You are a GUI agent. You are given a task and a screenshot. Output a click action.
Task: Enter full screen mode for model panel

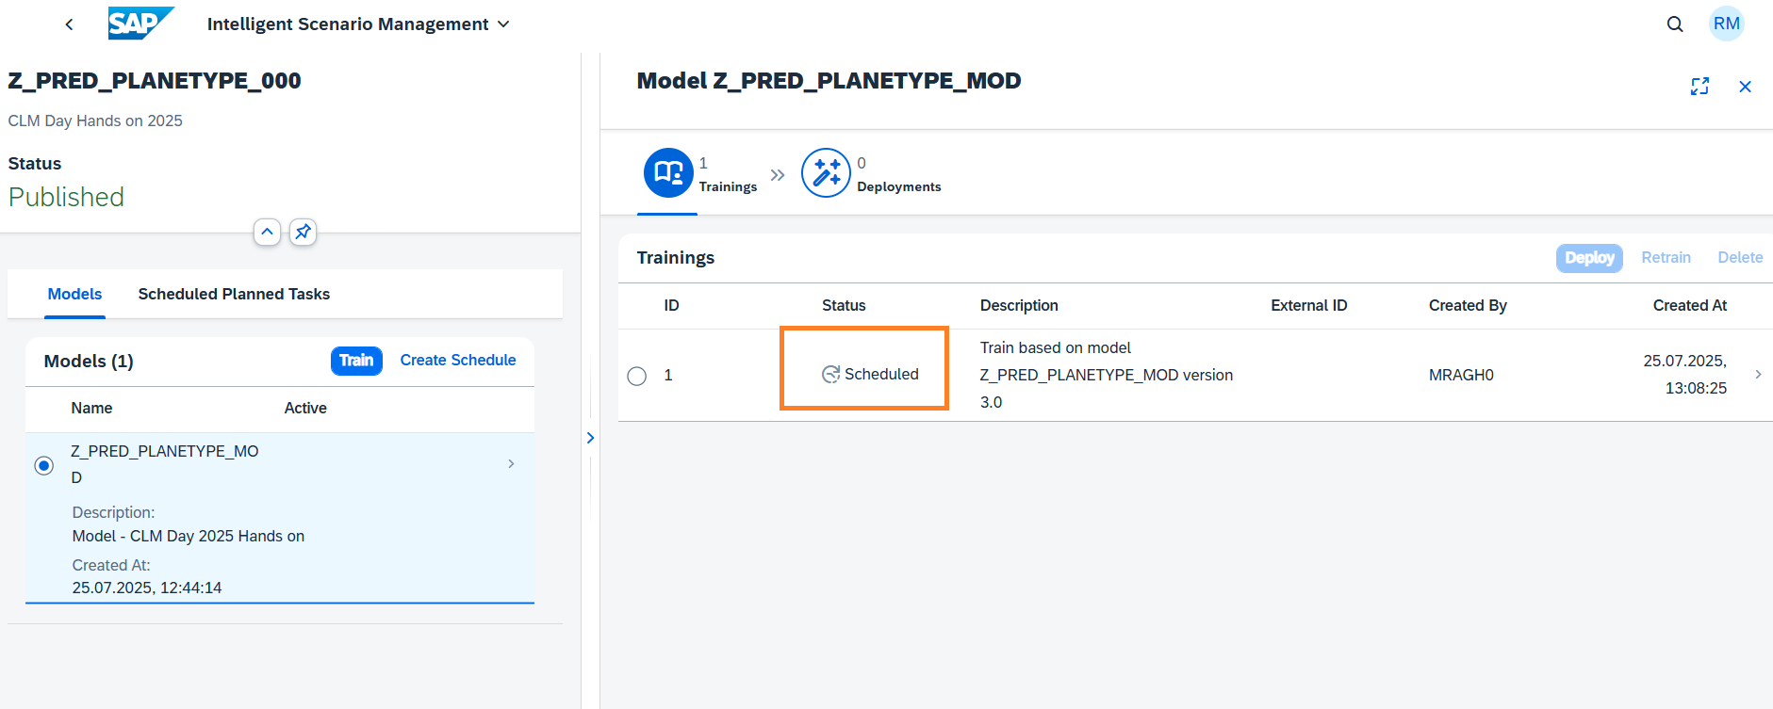coord(1699,87)
